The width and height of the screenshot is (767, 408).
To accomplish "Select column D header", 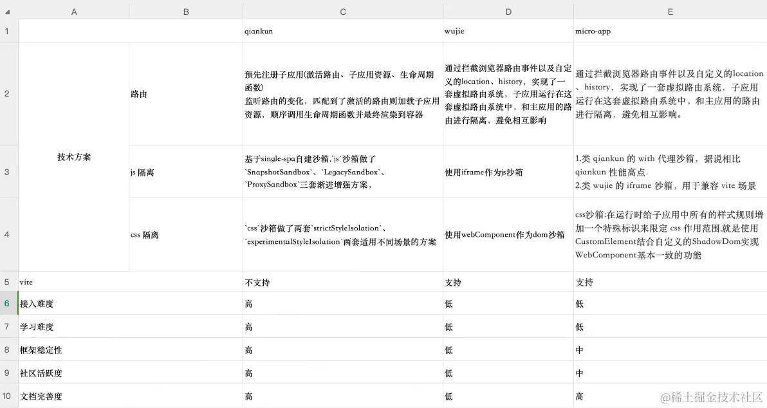I will (508, 12).
